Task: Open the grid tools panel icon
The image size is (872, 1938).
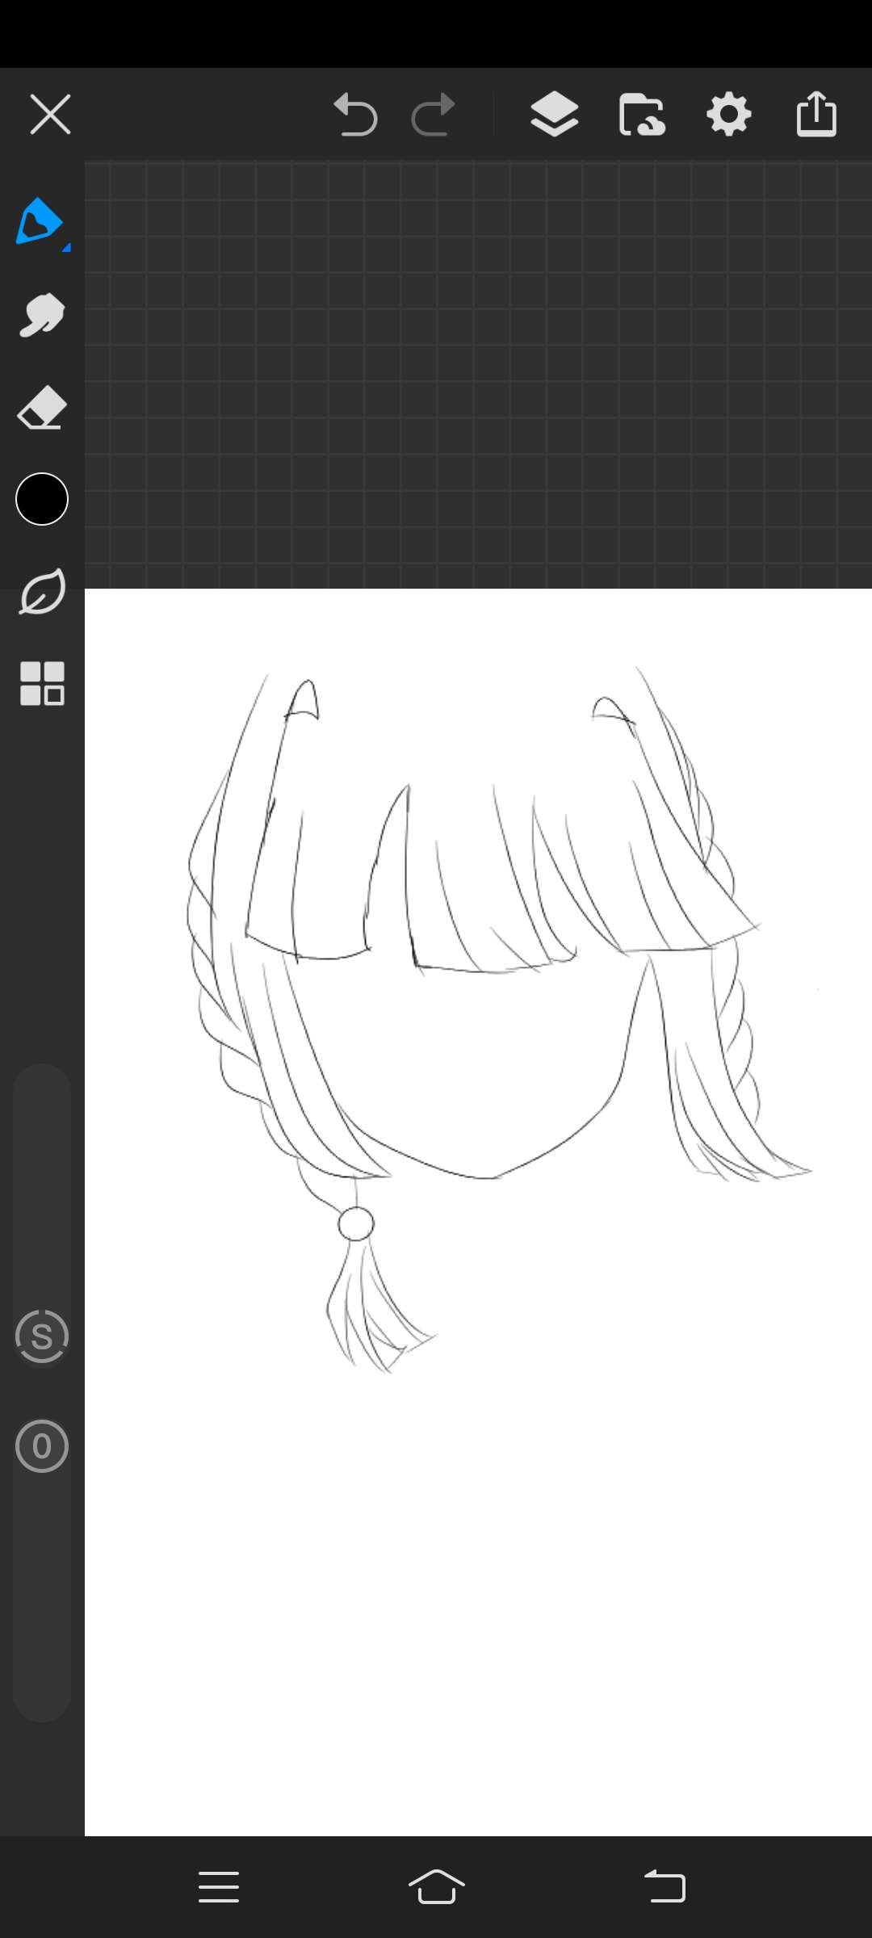Action: tap(42, 684)
